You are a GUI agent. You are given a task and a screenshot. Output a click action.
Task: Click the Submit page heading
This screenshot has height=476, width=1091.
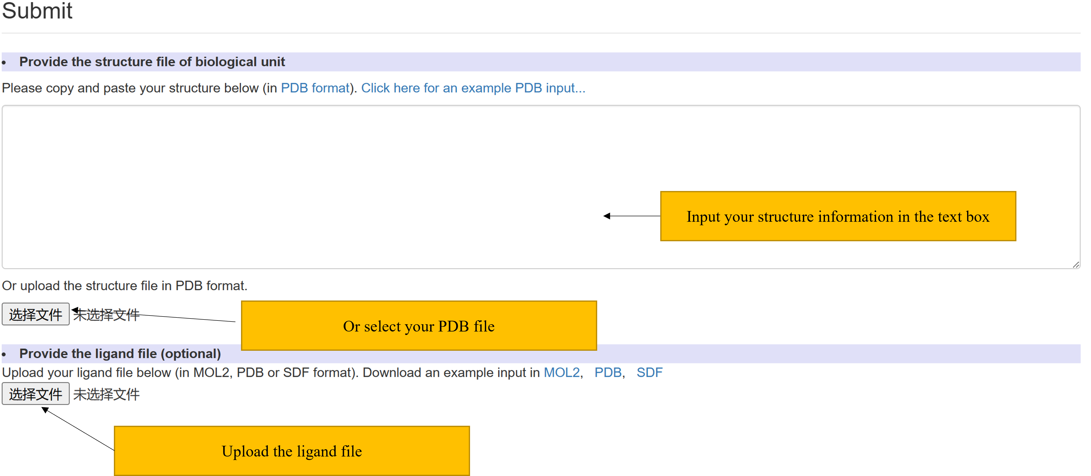(37, 10)
